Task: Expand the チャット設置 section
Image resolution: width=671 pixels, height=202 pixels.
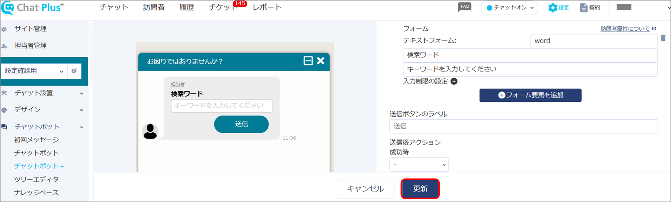Action: click(82, 93)
